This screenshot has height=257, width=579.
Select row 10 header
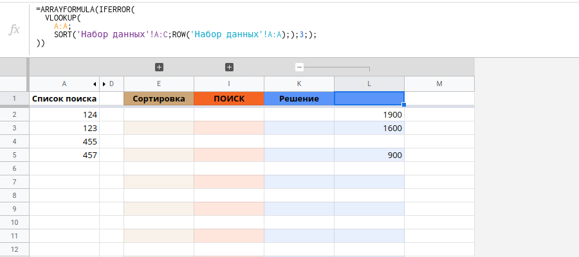(14, 222)
